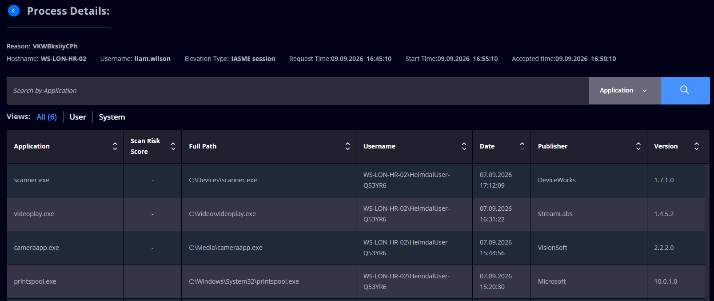
Task: Click the VisionSoft publisher cell
Action: point(589,248)
